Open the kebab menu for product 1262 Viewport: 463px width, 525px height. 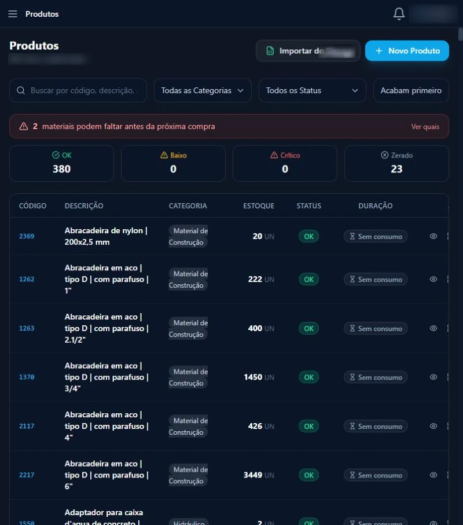(448, 279)
